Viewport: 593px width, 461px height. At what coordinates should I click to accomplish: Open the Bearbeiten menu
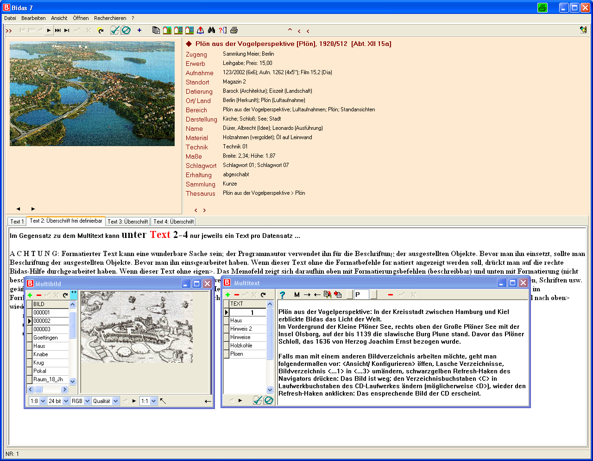[x=33, y=18]
